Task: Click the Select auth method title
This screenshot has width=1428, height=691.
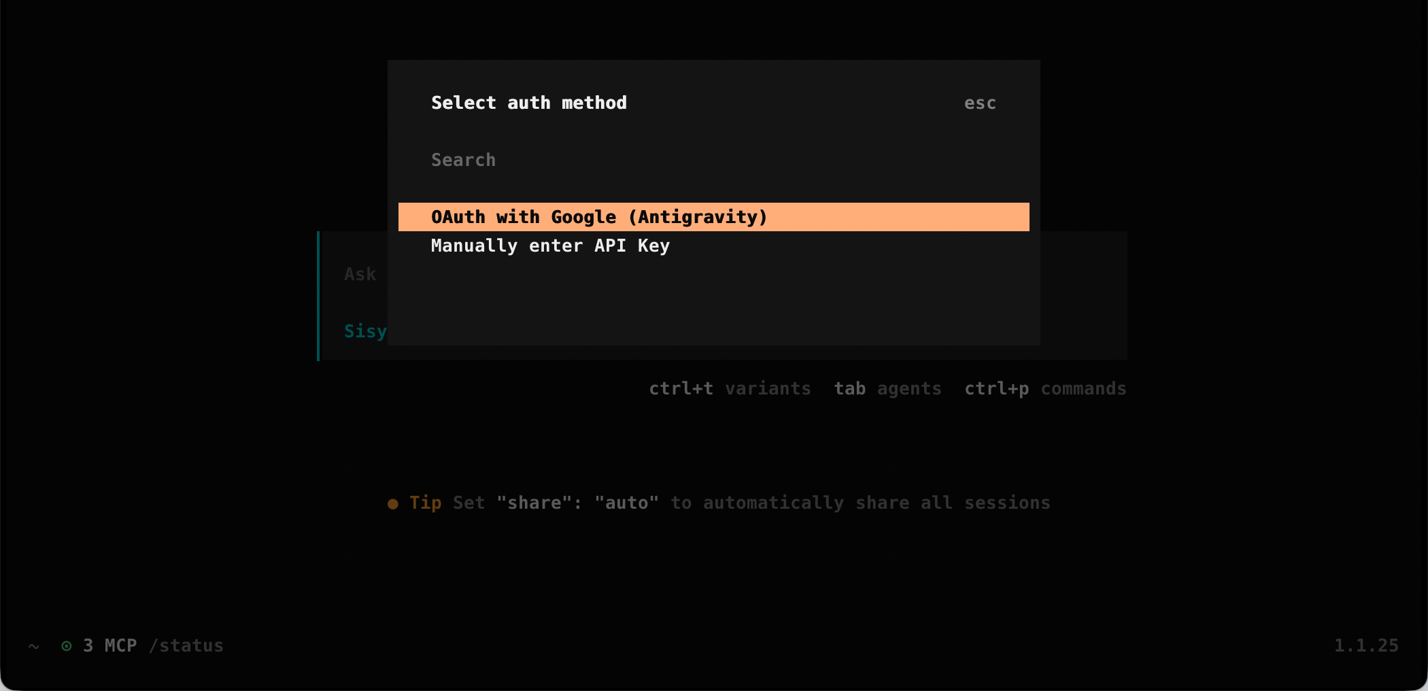Action: pyautogui.click(x=529, y=103)
